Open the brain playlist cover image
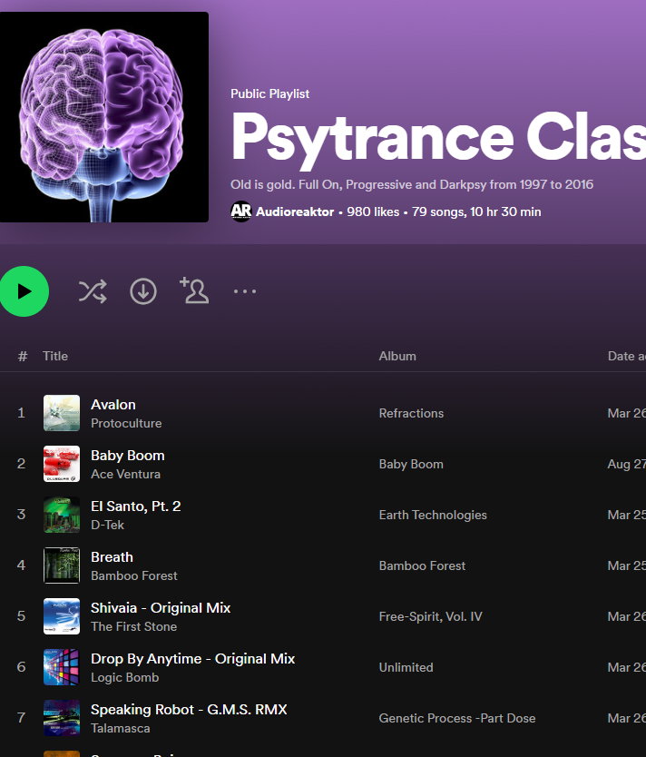 tap(103, 117)
